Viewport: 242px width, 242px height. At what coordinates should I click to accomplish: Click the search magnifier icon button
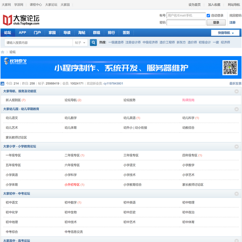(x=93, y=42)
